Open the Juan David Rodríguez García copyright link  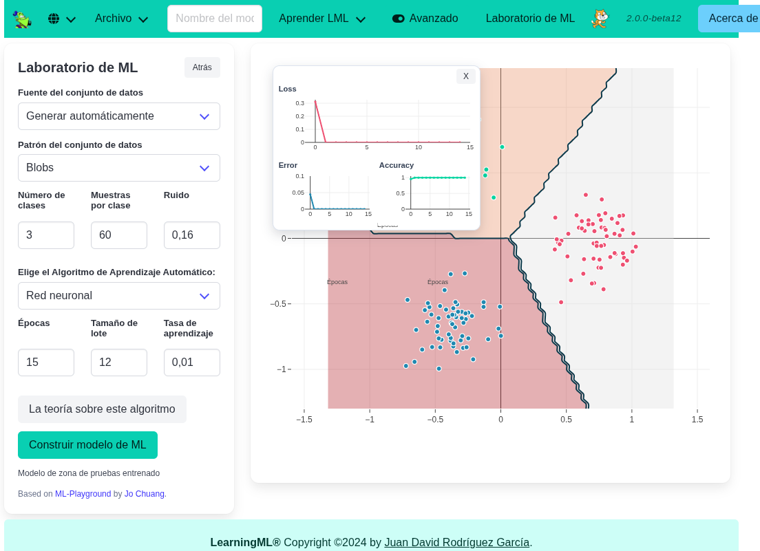(x=456, y=542)
